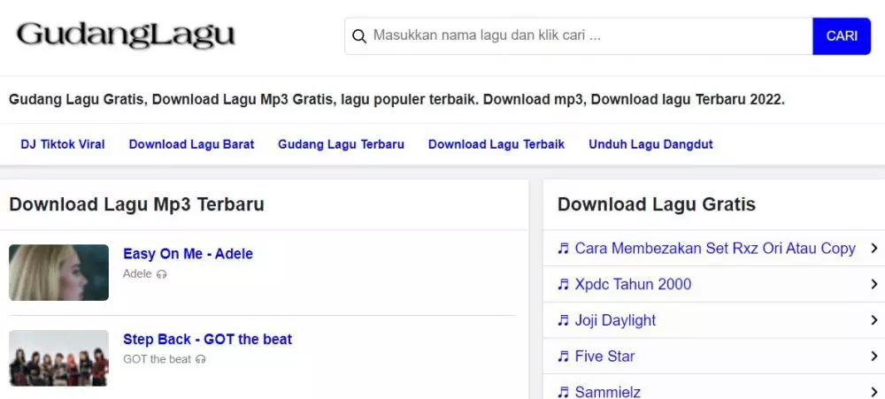Open Download Lagu Barat menu link
This screenshot has height=399, width=885.
191,144
